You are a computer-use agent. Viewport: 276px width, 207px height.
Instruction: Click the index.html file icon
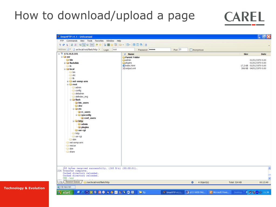(123, 65)
